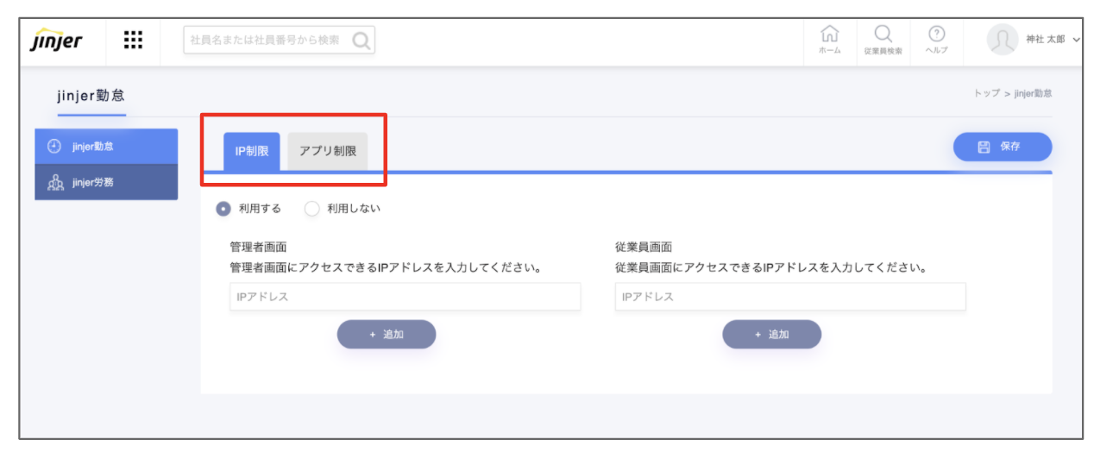The height and width of the screenshot is (452, 1094).
Task: Click the user avatar for 神社 太郎
Action: tap(1002, 40)
